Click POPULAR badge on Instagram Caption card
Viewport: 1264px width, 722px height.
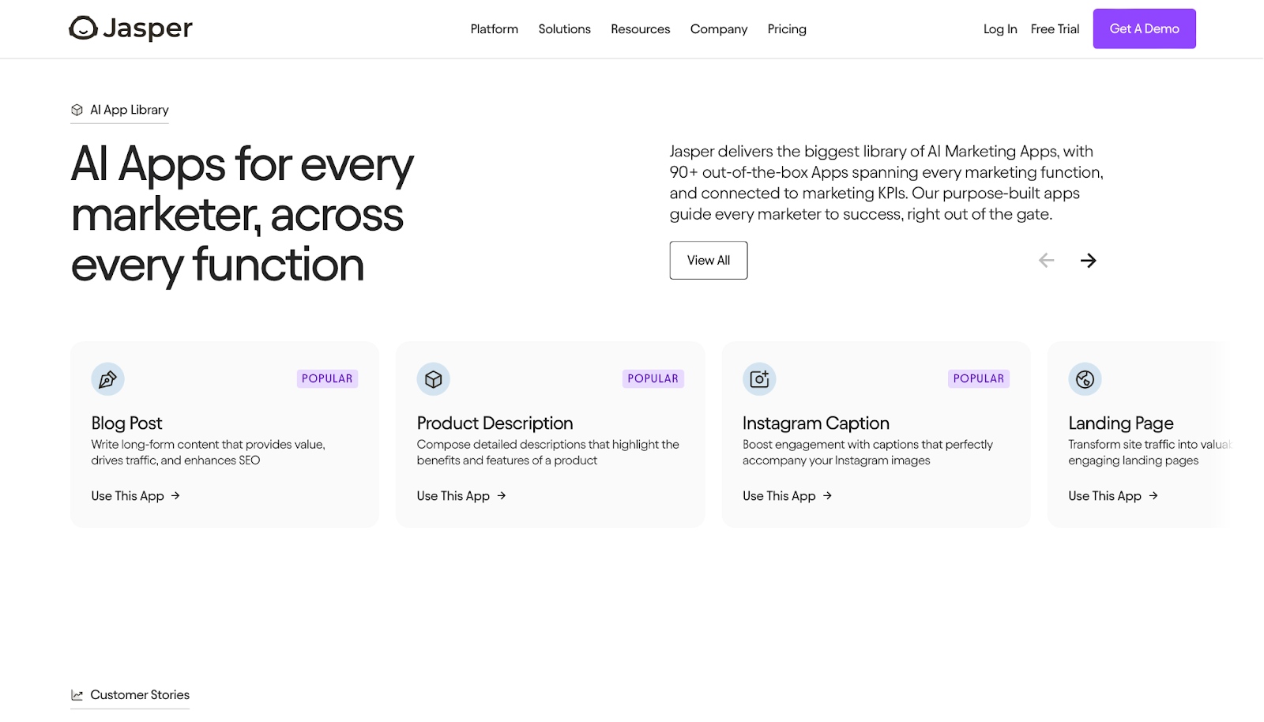click(979, 378)
